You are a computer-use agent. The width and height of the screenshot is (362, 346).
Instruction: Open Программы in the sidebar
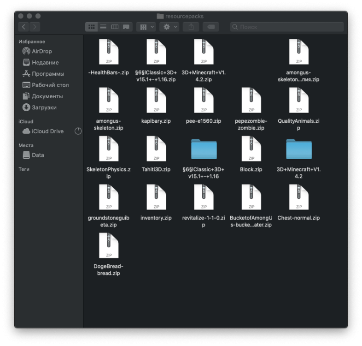point(43,74)
